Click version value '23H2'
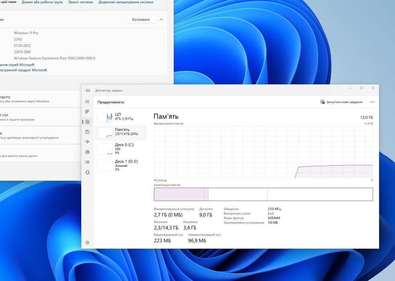 point(18,39)
